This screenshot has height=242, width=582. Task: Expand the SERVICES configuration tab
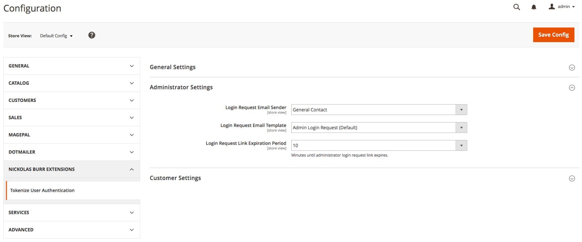click(x=72, y=213)
